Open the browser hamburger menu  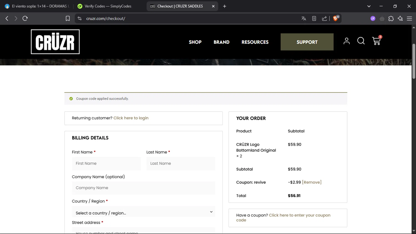pos(409,19)
